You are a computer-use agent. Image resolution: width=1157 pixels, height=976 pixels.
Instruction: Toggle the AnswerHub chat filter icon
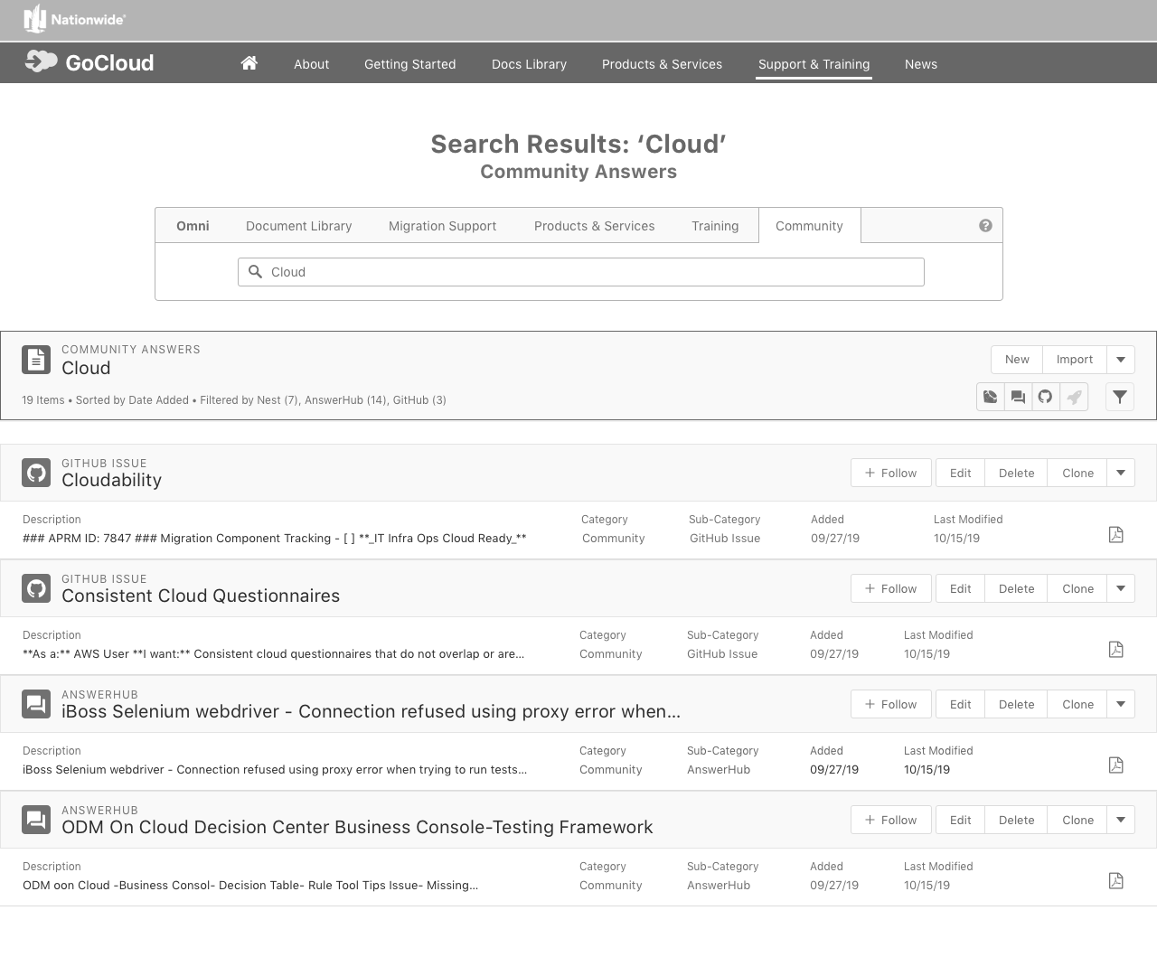[1018, 397]
